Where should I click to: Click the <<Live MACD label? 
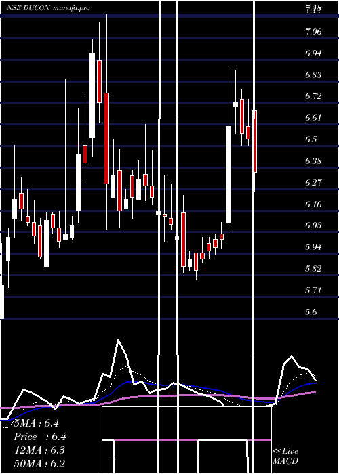tap(285, 456)
